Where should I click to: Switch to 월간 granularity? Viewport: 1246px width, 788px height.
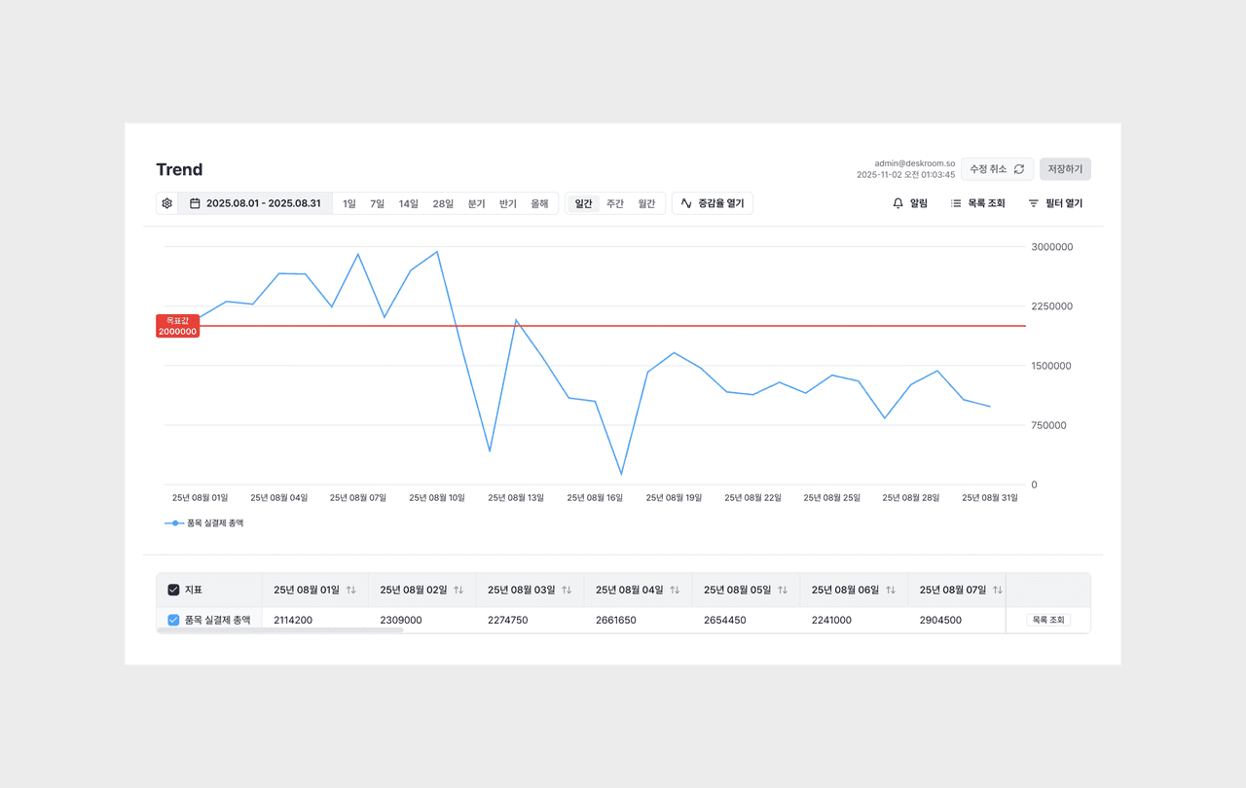click(646, 203)
